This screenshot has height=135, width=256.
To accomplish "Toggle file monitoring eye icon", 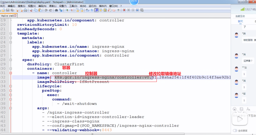I will pos(118,10).
